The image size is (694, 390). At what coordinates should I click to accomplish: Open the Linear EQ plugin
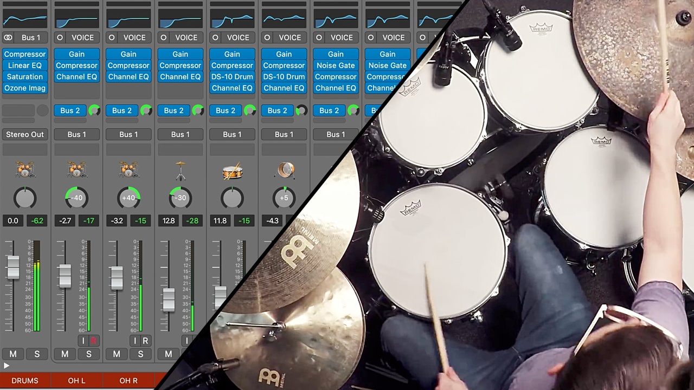(25, 66)
